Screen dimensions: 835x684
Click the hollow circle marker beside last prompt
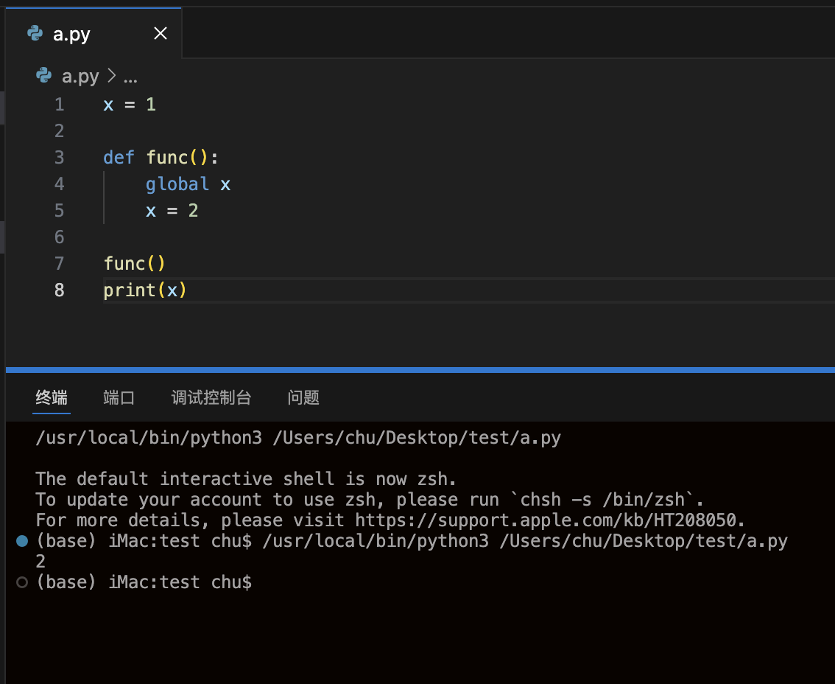(22, 582)
